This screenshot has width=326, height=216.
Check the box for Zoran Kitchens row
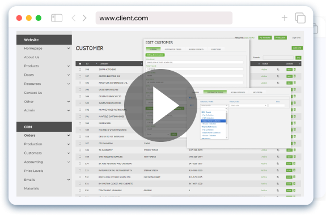pos(80,70)
